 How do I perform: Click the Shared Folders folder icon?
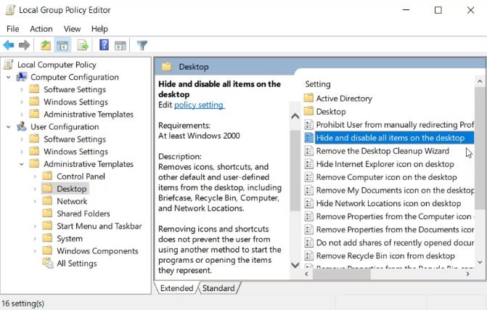point(47,213)
